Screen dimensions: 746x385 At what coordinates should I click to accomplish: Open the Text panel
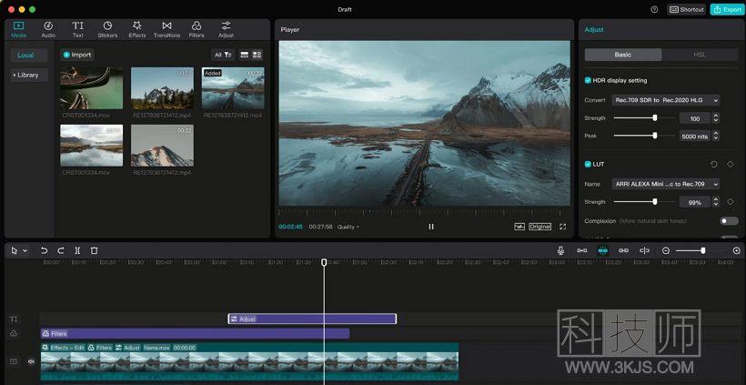[77, 29]
